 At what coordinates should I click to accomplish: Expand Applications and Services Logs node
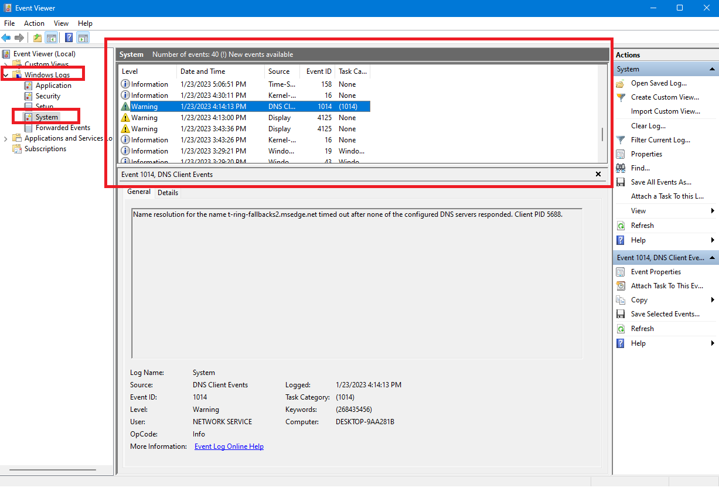tap(6, 139)
